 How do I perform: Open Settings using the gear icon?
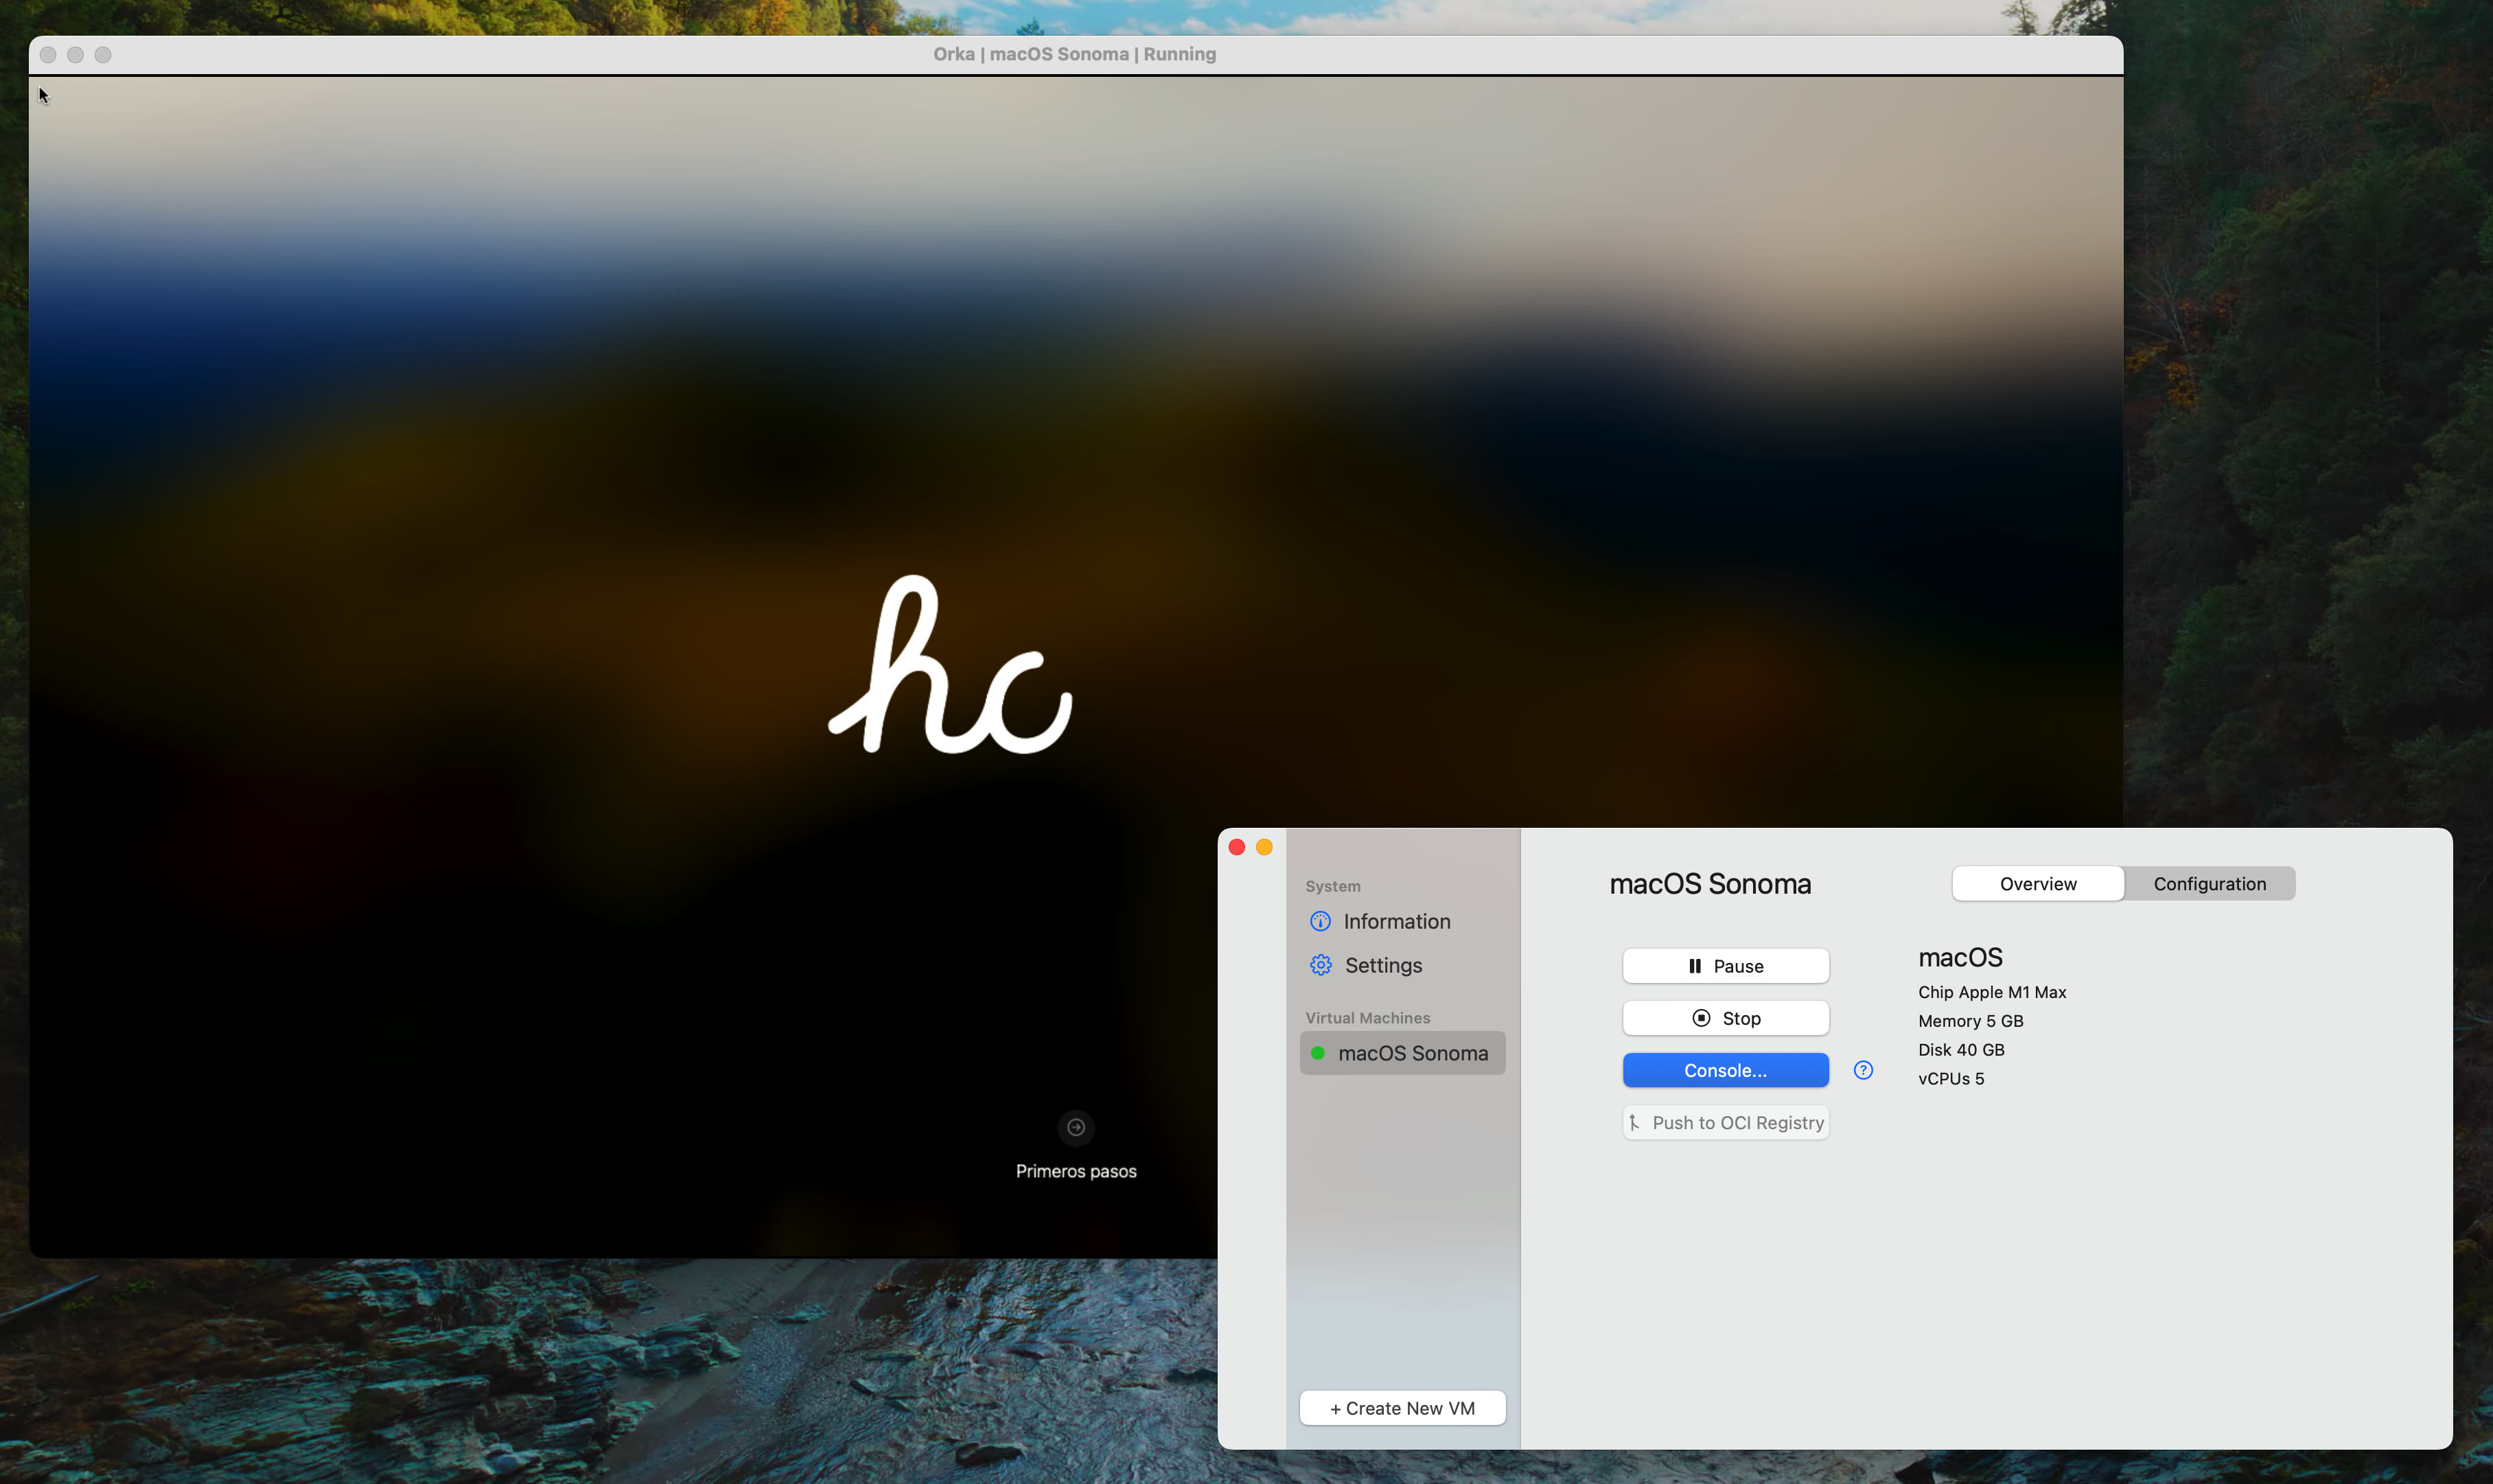click(1320, 965)
